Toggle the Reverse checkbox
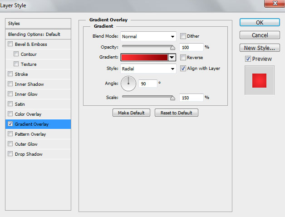This screenshot has width=285, height=217. (x=183, y=57)
